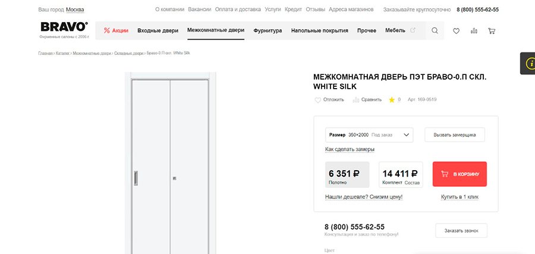Open the Акции menu item

pos(116,30)
